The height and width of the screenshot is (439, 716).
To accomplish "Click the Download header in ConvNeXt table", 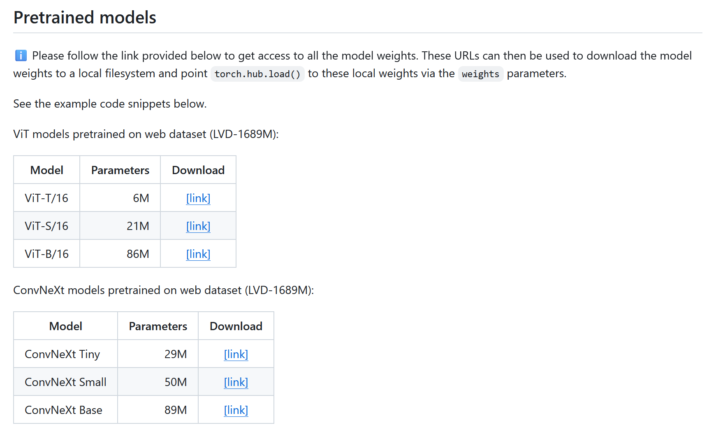I will pos(236,326).
